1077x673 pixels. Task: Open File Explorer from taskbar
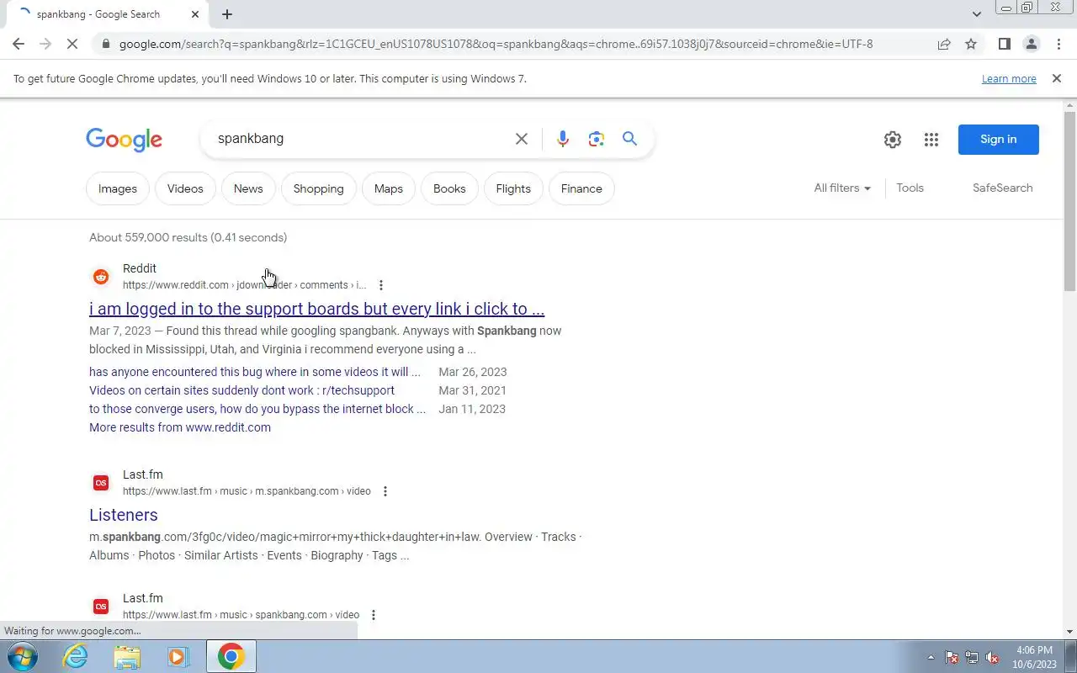(x=127, y=656)
